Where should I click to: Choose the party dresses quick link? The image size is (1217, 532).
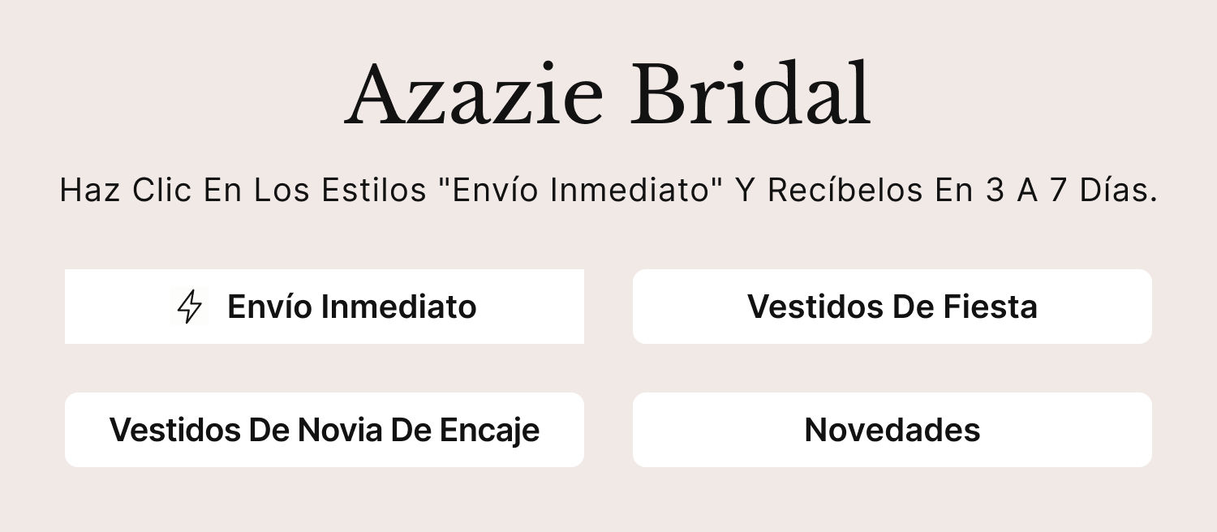(x=892, y=307)
